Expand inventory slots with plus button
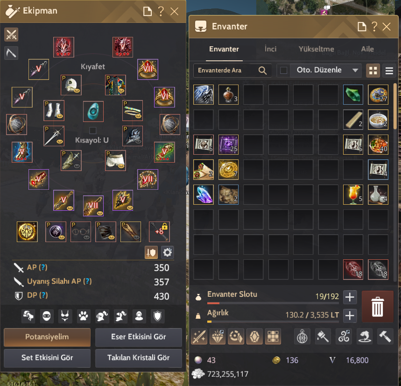This screenshot has height=386, width=401. 350,297
